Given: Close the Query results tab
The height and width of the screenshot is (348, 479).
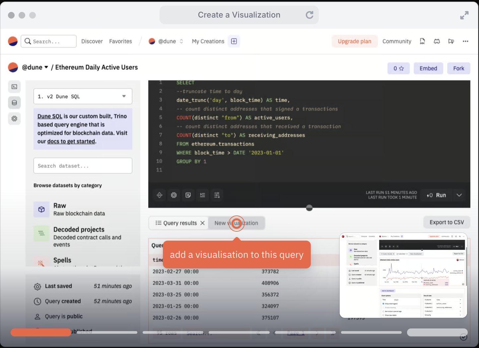Looking at the screenshot, I should tap(202, 223).
